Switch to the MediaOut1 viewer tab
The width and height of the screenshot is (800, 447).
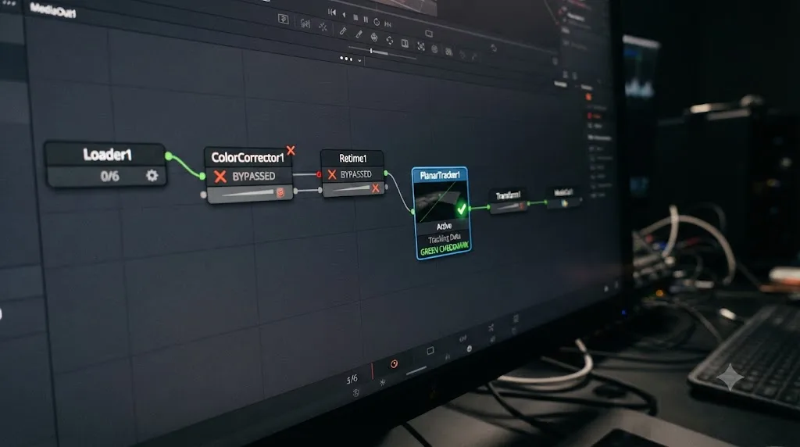tap(53, 9)
